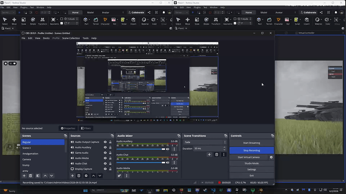Viewport: 346px width, 194px height.
Task: Add a new source with the plus icon
Action: (72, 176)
